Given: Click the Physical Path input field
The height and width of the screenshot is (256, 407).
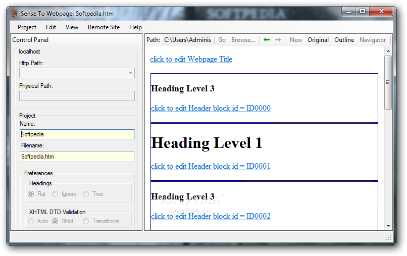Looking at the screenshot, I should pos(77,96).
